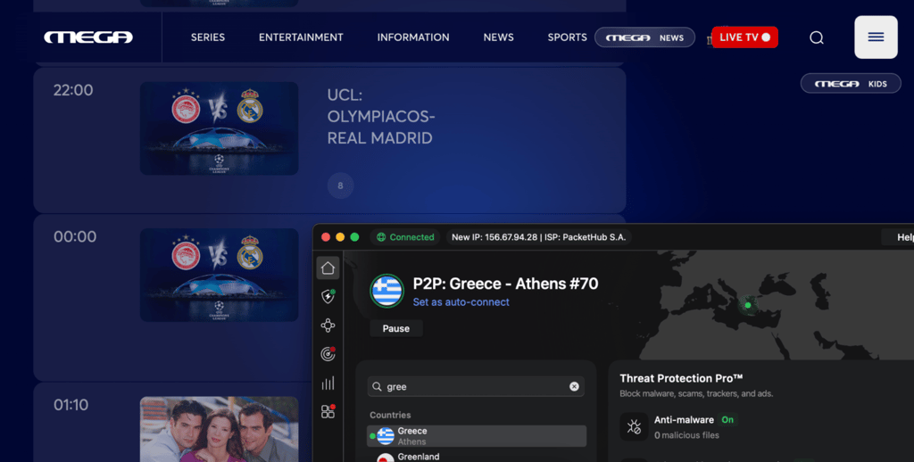
Task: Select Greece Athens in countries list
Action: pyautogui.click(x=477, y=436)
